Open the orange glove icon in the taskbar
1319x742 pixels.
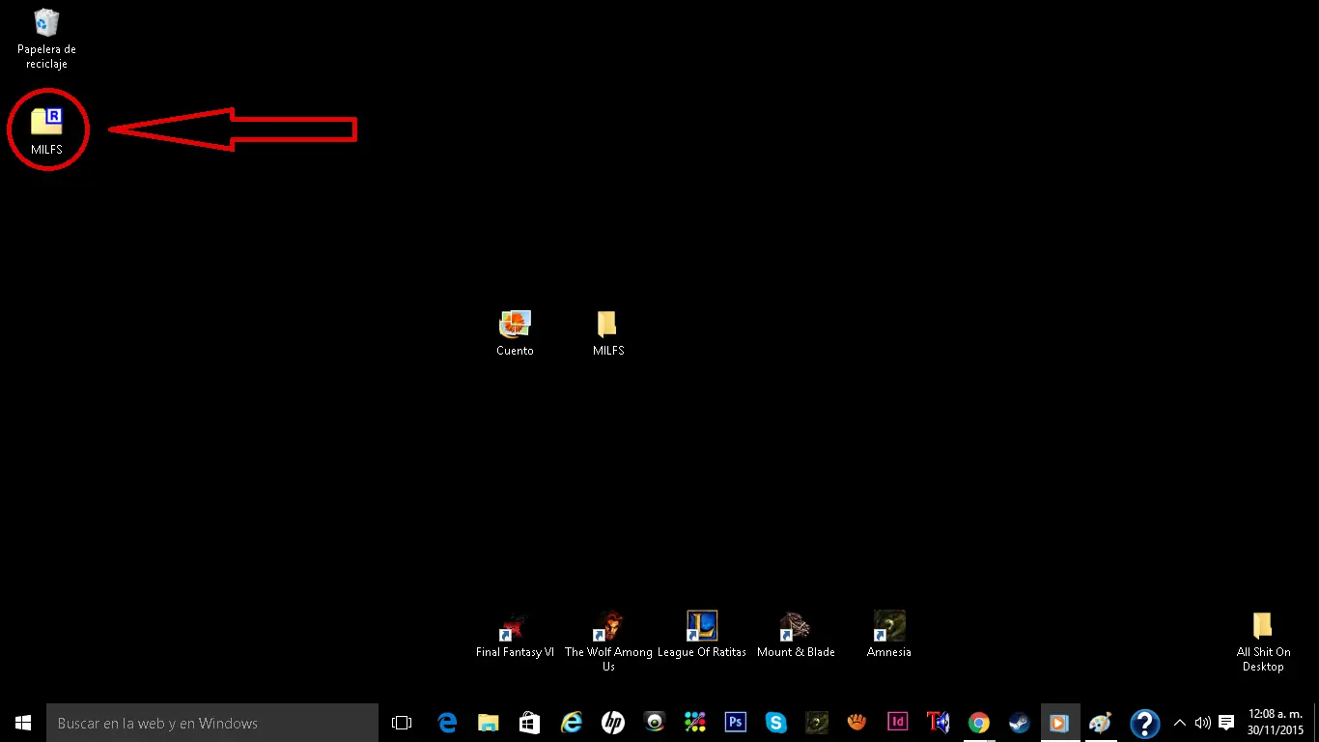pyautogui.click(x=857, y=723)
